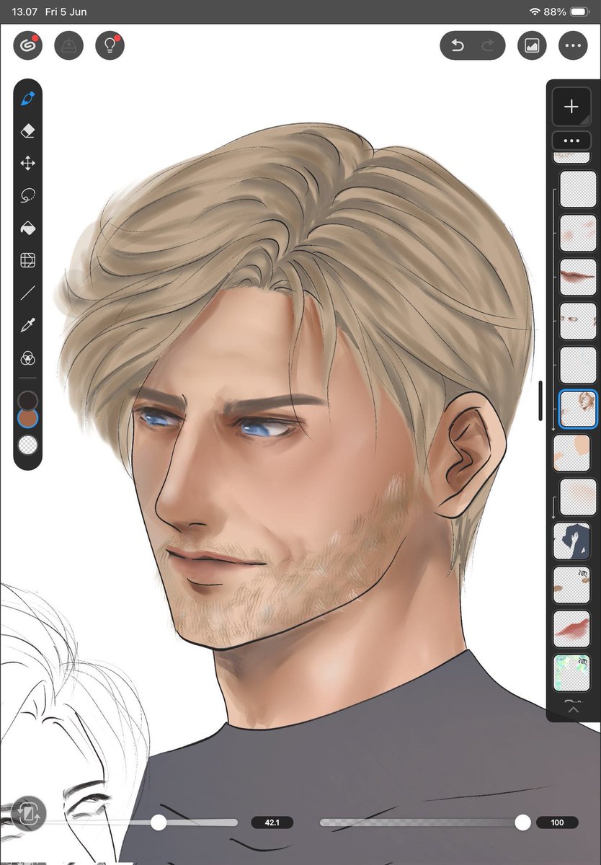This screenshot has height=865, width=601.
Task: Select the blank layer above the highlighted layer
Action: pos(578,365)
